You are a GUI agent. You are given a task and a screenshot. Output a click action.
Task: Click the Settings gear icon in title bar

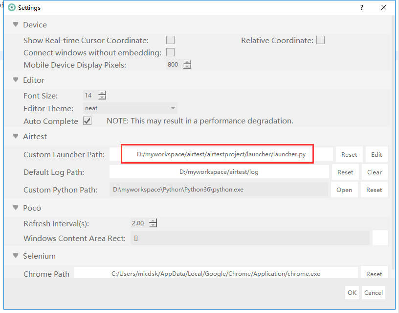[11, 7]
